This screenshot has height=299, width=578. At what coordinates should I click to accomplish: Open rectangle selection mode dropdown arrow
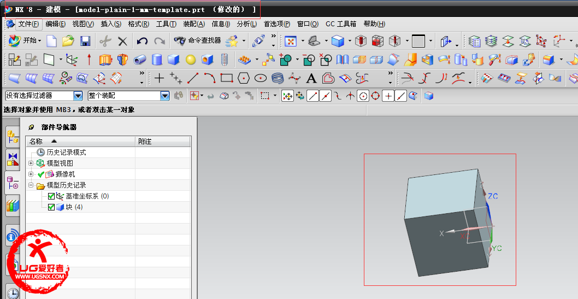(x=275, y=96)
